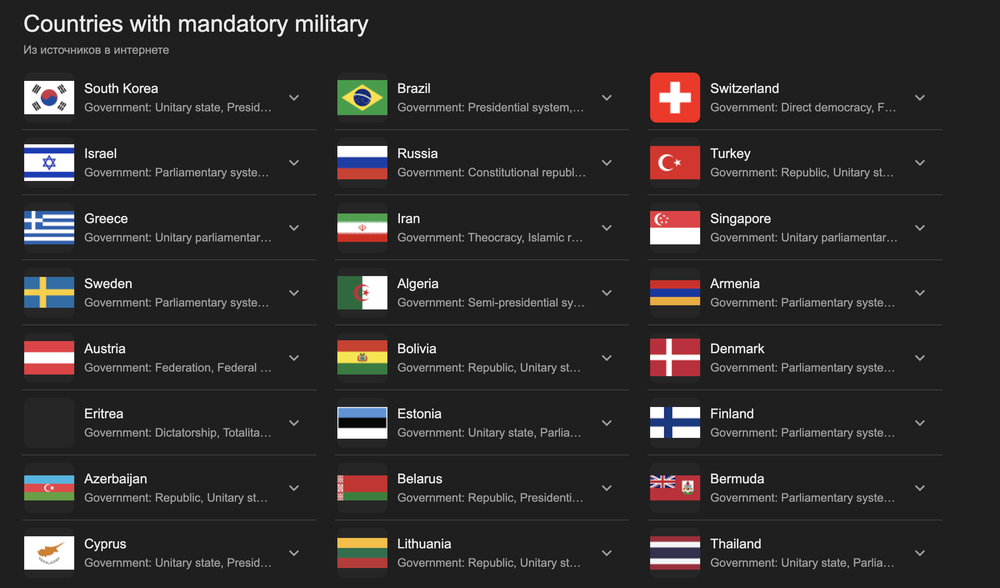Expand the Israel entry chevron

(294, 163)
